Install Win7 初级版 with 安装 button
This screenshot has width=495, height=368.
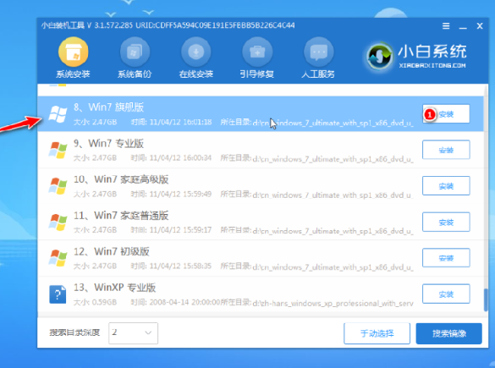tap(446, 258)
